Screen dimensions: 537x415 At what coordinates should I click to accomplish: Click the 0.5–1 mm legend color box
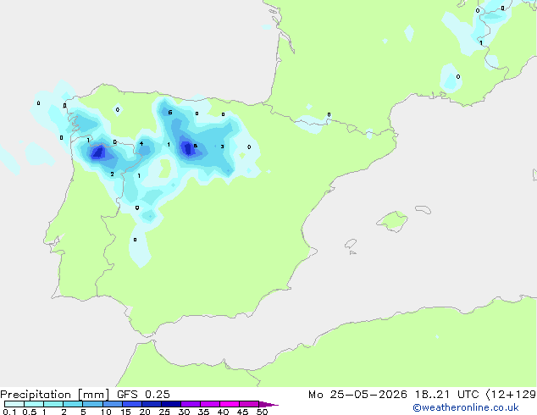point(34,404)
